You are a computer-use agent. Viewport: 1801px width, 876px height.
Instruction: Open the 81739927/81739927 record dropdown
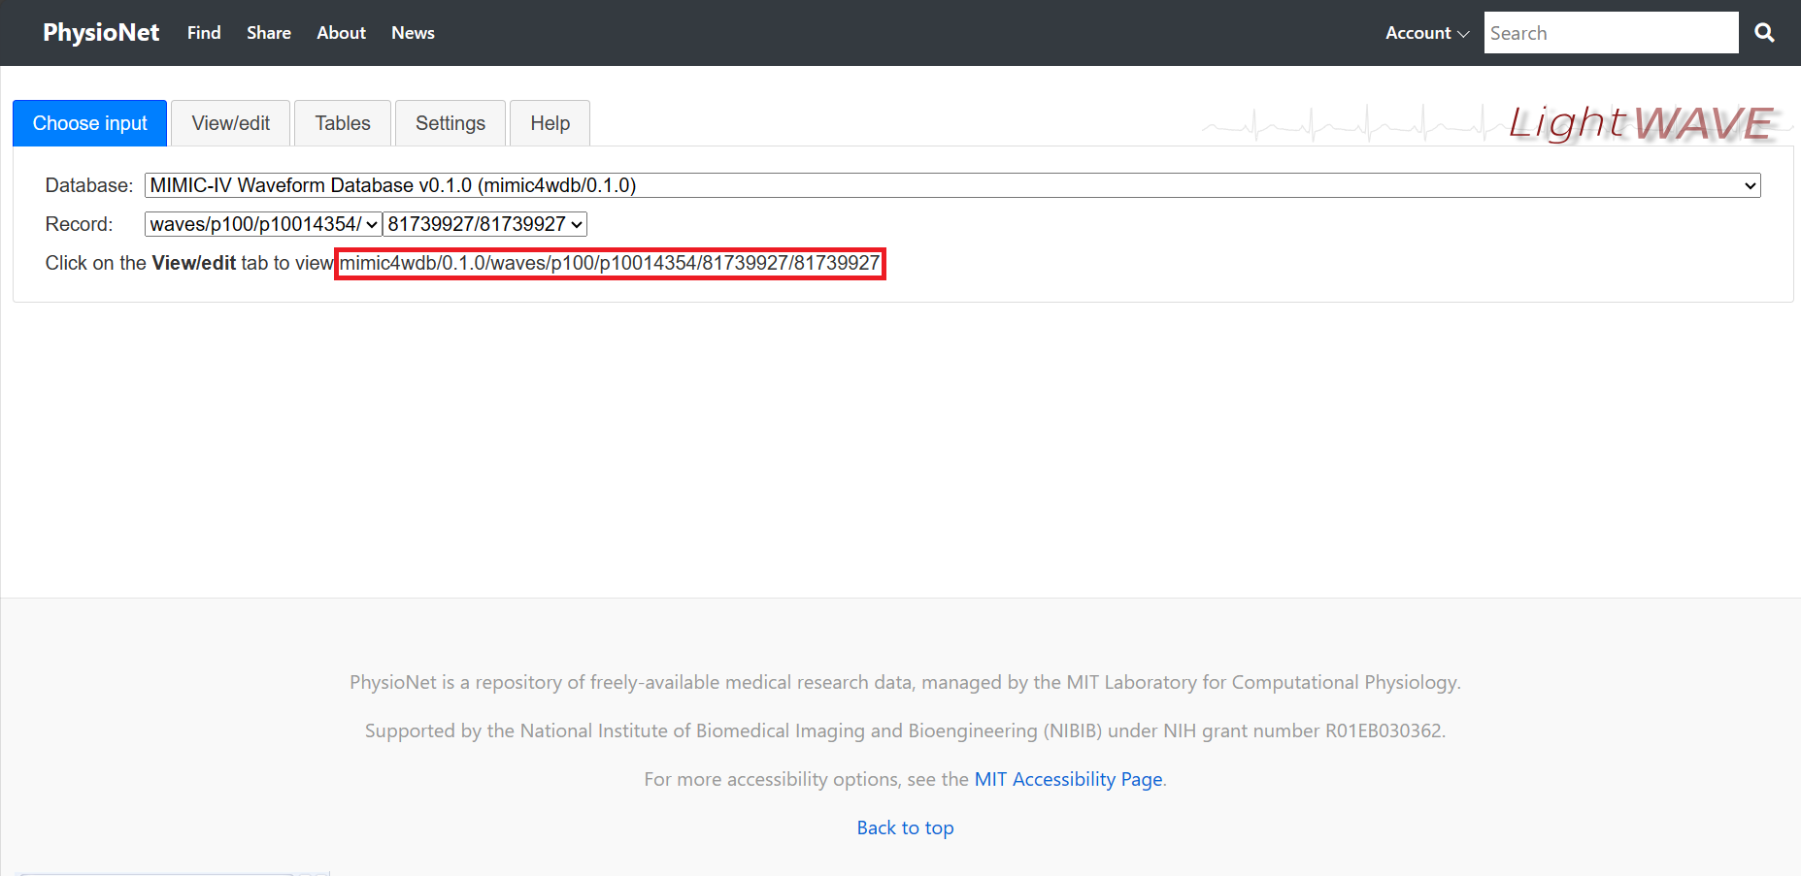coord(485,224)
